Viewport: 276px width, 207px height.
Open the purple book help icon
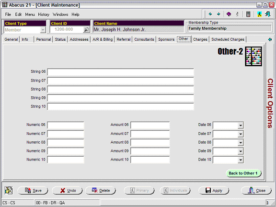coord(229,14)
